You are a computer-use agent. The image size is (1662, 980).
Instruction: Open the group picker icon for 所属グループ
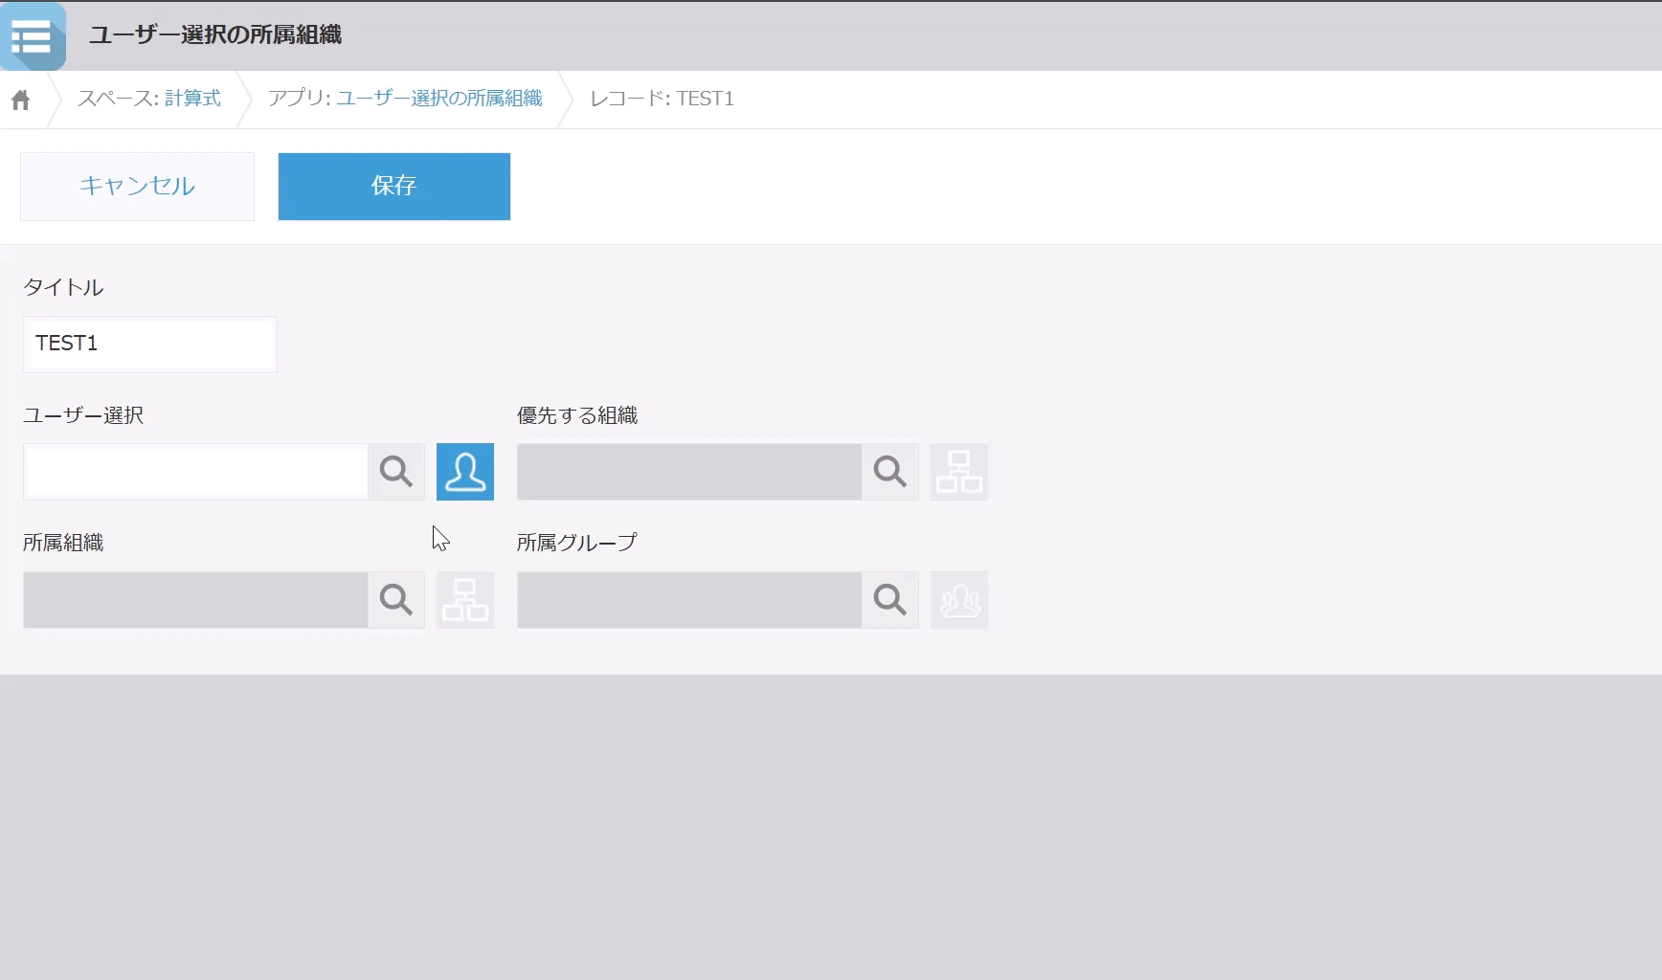tap(959, 600)
